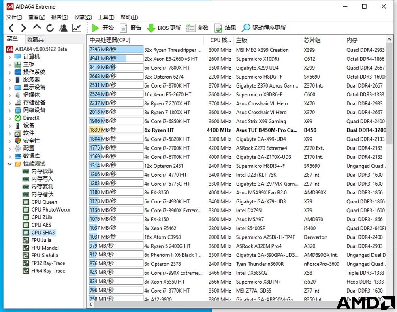397x312 pixels.
Task: Select the FPU Julia benchmark icon
Action: point(26,240)
